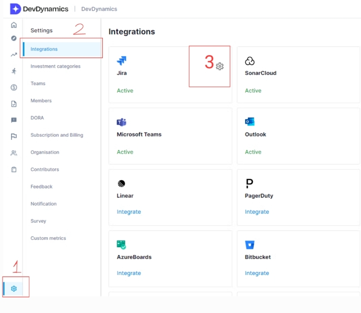Click the PagerDuty logo icon
Screen dimensions: 361x313
pos(249,183)
